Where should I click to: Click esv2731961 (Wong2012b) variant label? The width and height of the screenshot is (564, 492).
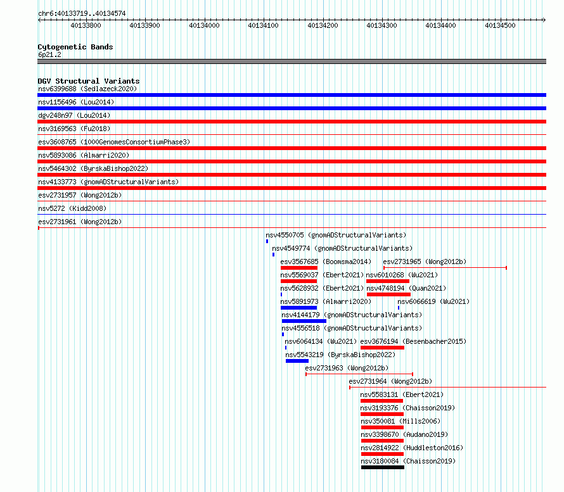[x=80, y=222]
